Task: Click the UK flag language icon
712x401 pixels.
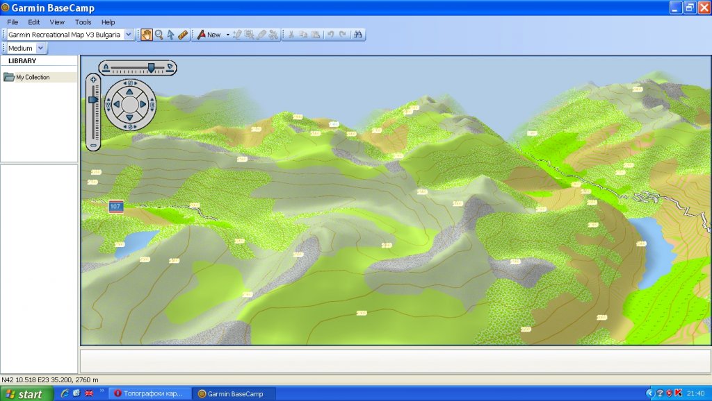Action: pyautogui.click(x=89, y=393)
